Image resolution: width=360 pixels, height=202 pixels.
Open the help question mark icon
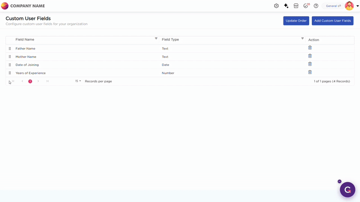pos(316,6)
